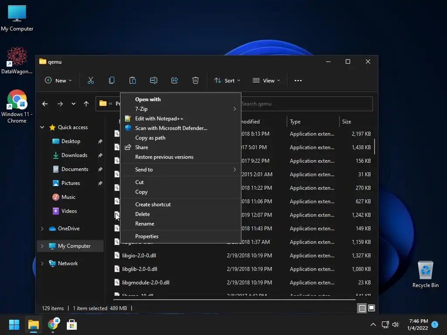Open Desktop in Quick access
This screenshot has width=447, height=335.
click(71, 141)
